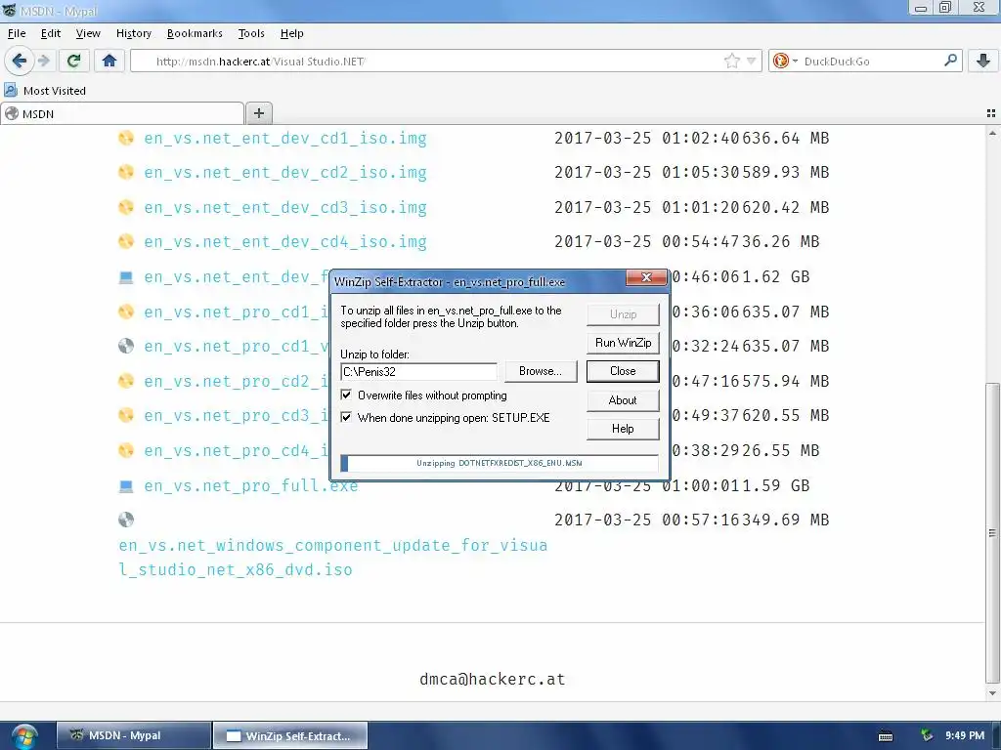Click the About button in WinZip dialog

[x=623, y=400]
